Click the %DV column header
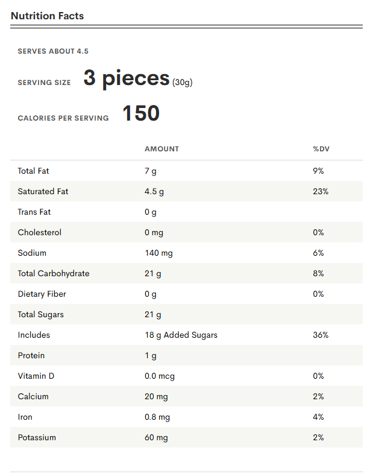 coord(321,149)
